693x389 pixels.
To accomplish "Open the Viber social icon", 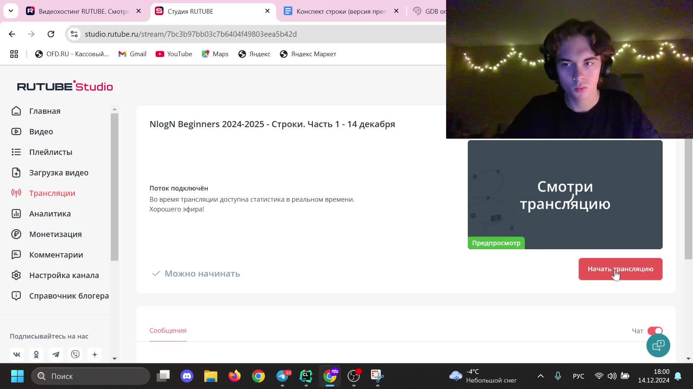I will (x=75, y=354).
